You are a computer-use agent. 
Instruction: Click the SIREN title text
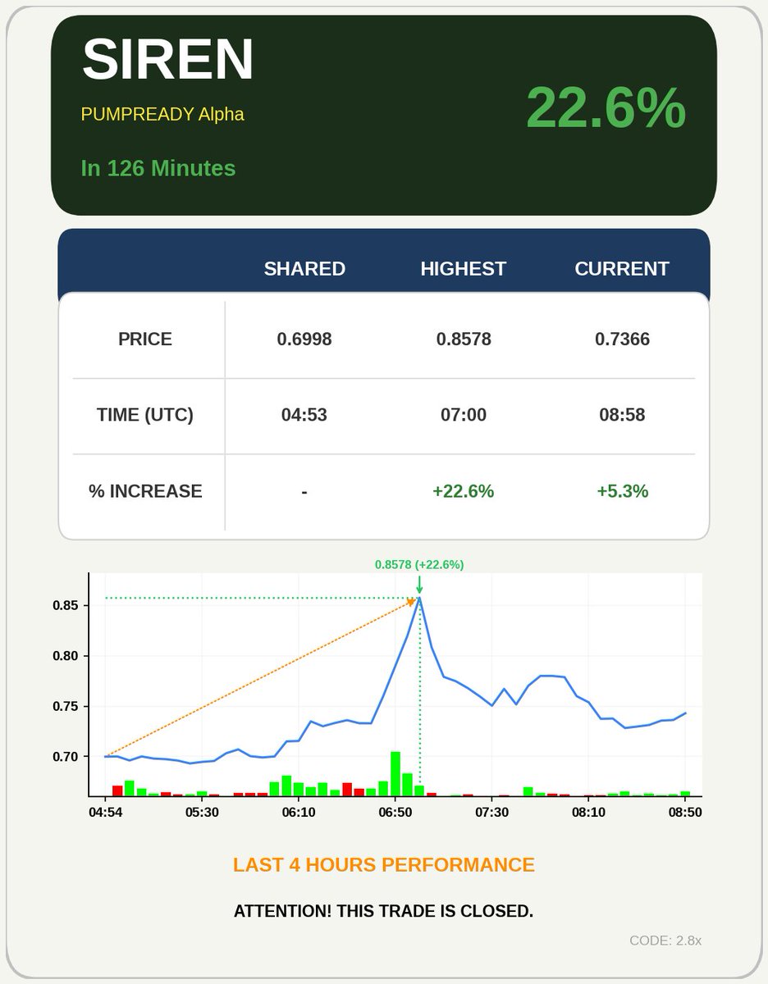tap(168, 59)
